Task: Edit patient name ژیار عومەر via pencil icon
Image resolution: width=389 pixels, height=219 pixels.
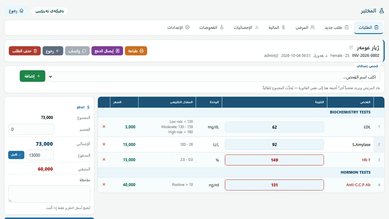Action: tap(351, 47)
